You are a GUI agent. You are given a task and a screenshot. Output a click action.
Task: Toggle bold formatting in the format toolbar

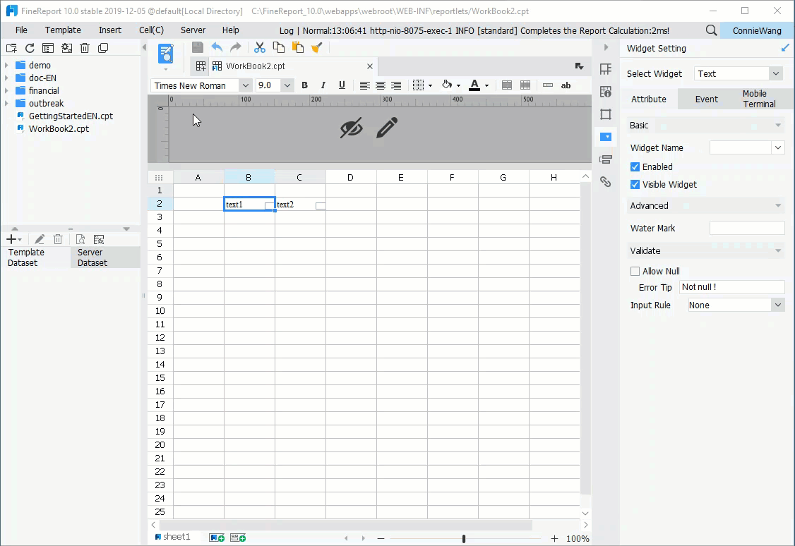304,85
